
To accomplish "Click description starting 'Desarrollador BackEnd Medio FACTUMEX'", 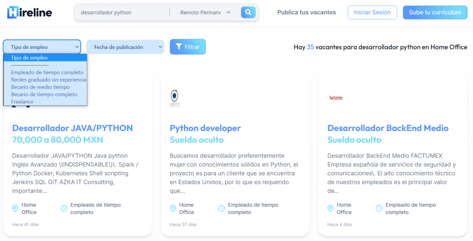I will pyautogui.click(x=392, y=174).
